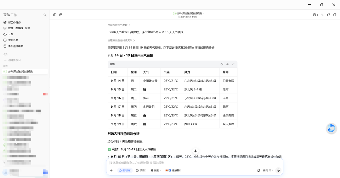Jump to bottom with down arrow
The height and width of the screenshot is (178, 340).
tap(195, 151)
